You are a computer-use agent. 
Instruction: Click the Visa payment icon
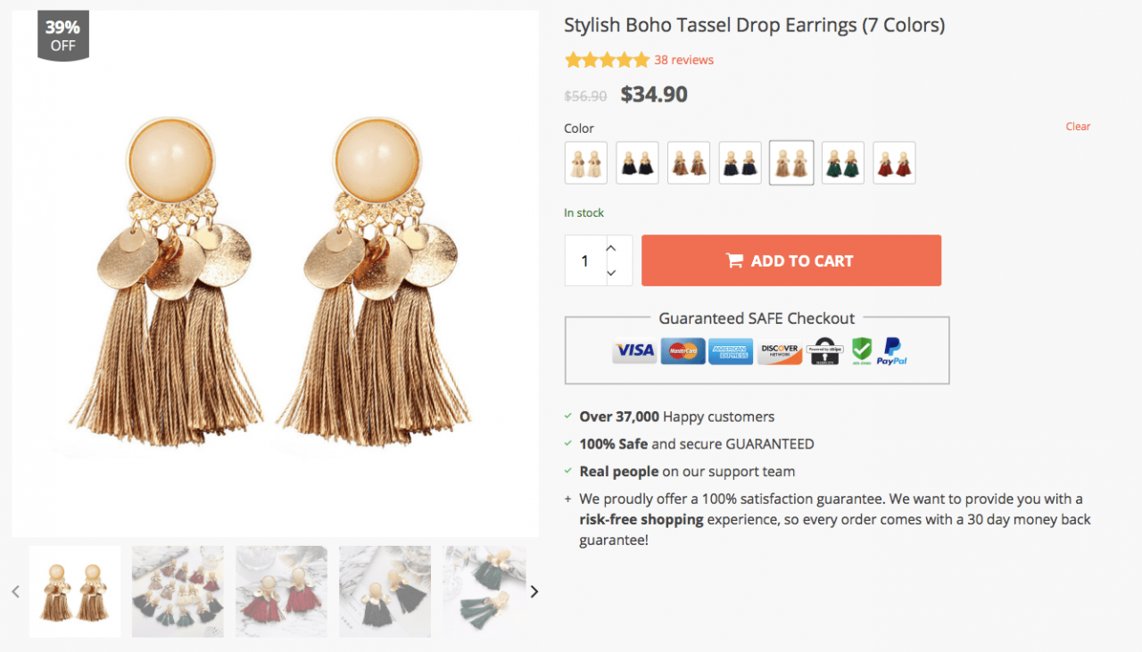pyautogui.click(x=633, y=351)
